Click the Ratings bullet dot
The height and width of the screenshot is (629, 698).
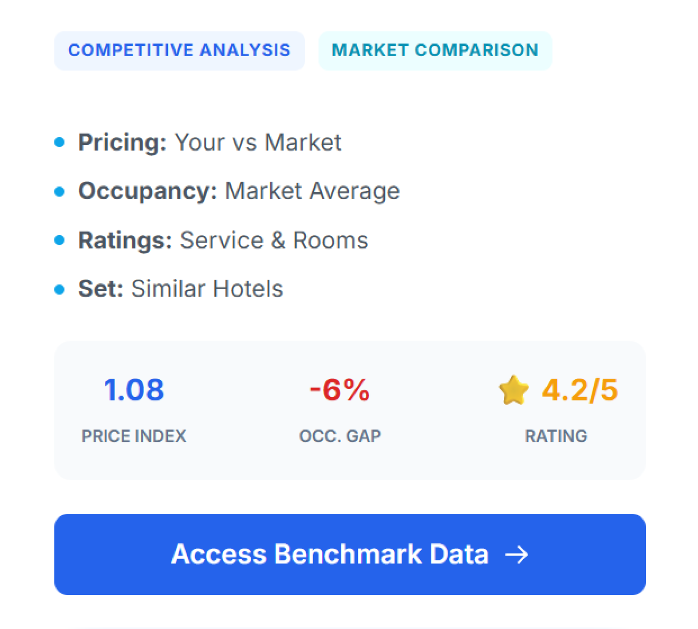point(60,240)
